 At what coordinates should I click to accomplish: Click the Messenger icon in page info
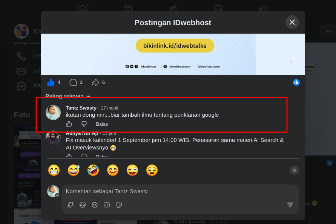coord(21,86)
